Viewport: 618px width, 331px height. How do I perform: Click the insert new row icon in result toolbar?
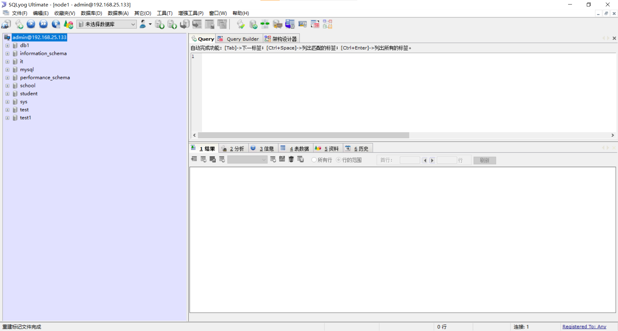273,159
